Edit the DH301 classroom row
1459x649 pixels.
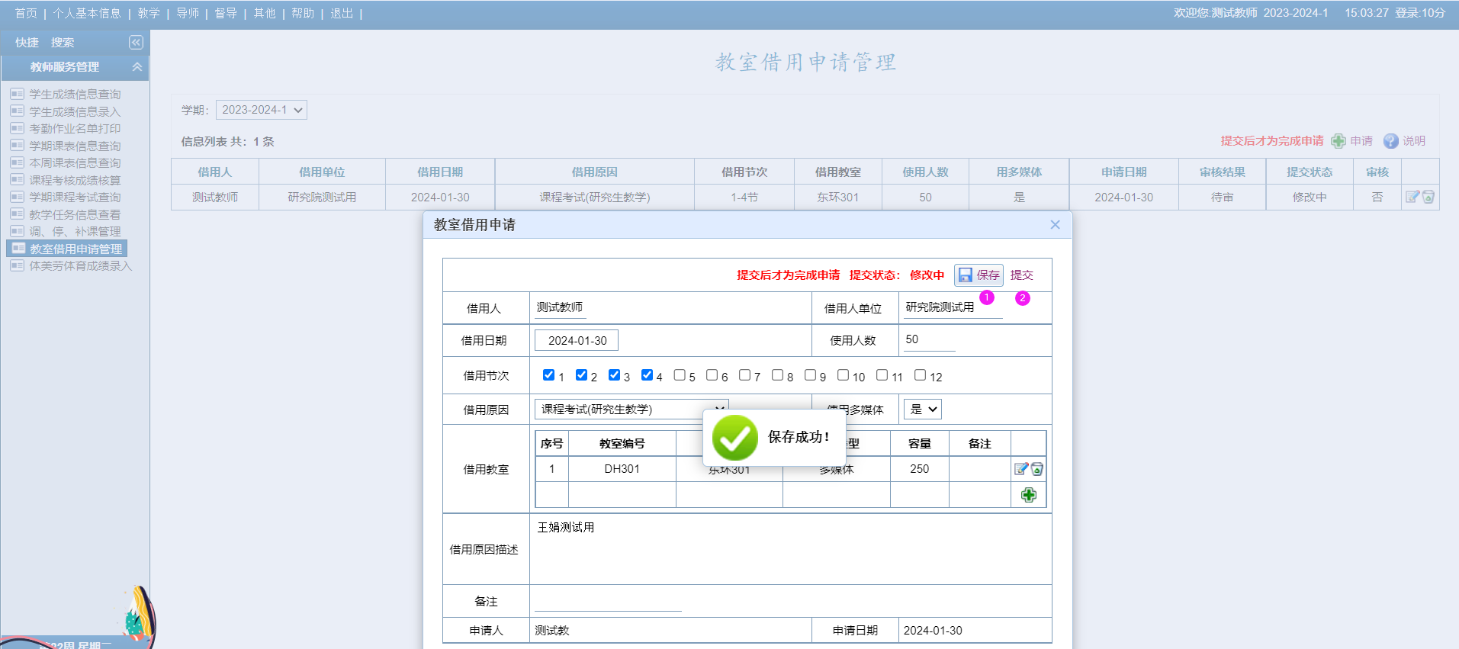click(x=1021, y=469)
